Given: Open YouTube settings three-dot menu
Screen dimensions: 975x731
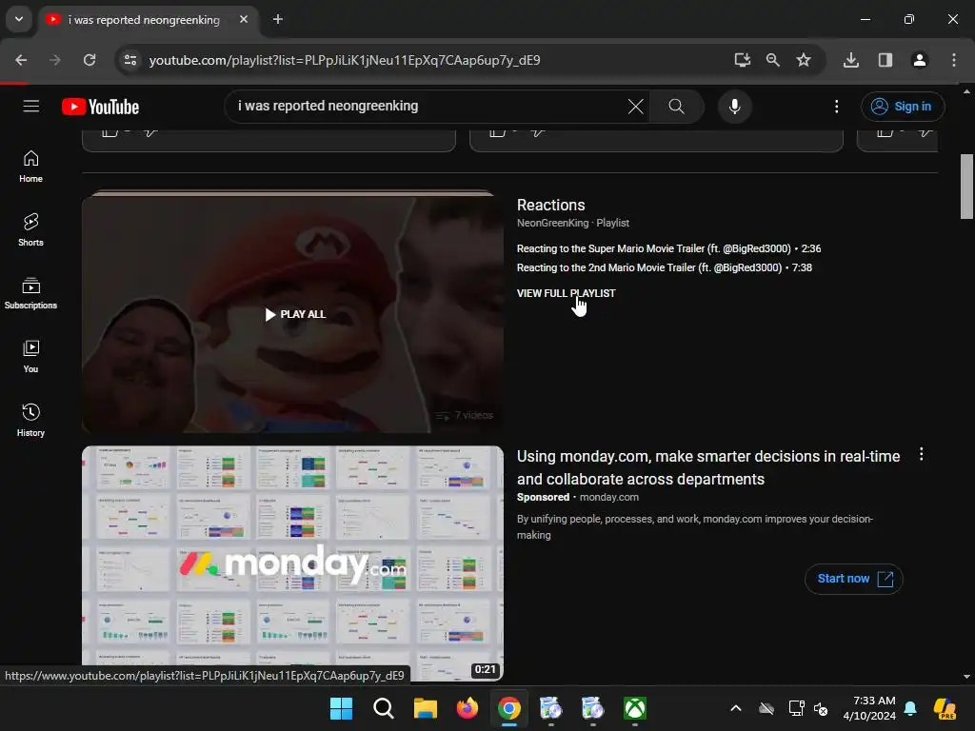Looking at the screenshot, I should tap(836, 107).
